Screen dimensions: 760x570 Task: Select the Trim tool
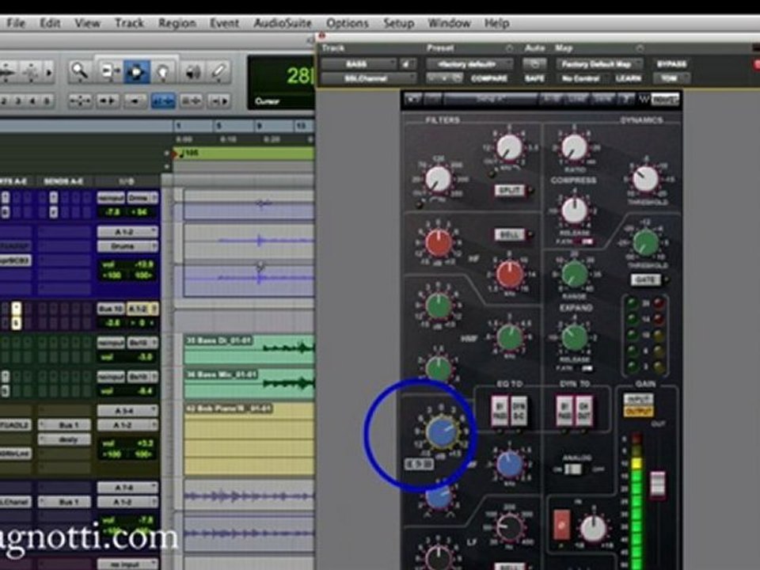(x=110, y=72)
